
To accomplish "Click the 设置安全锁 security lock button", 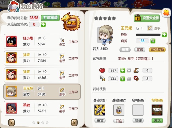I will pyautogui.click(x=147, y=18).
